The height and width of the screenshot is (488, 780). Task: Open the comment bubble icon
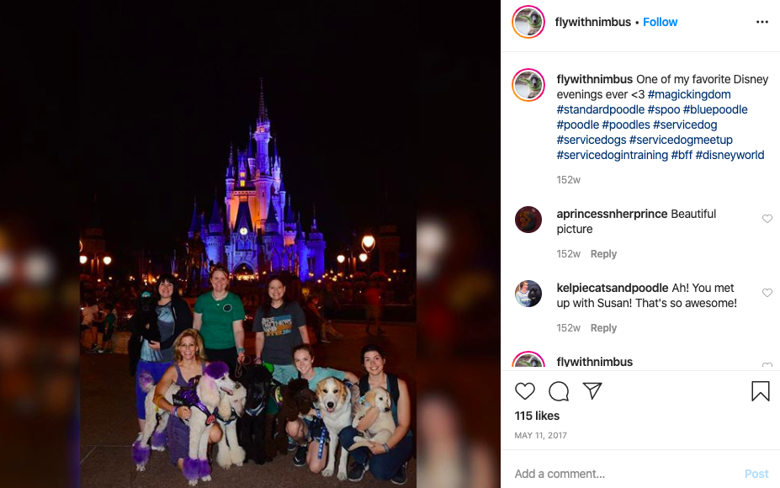[559, 391]
